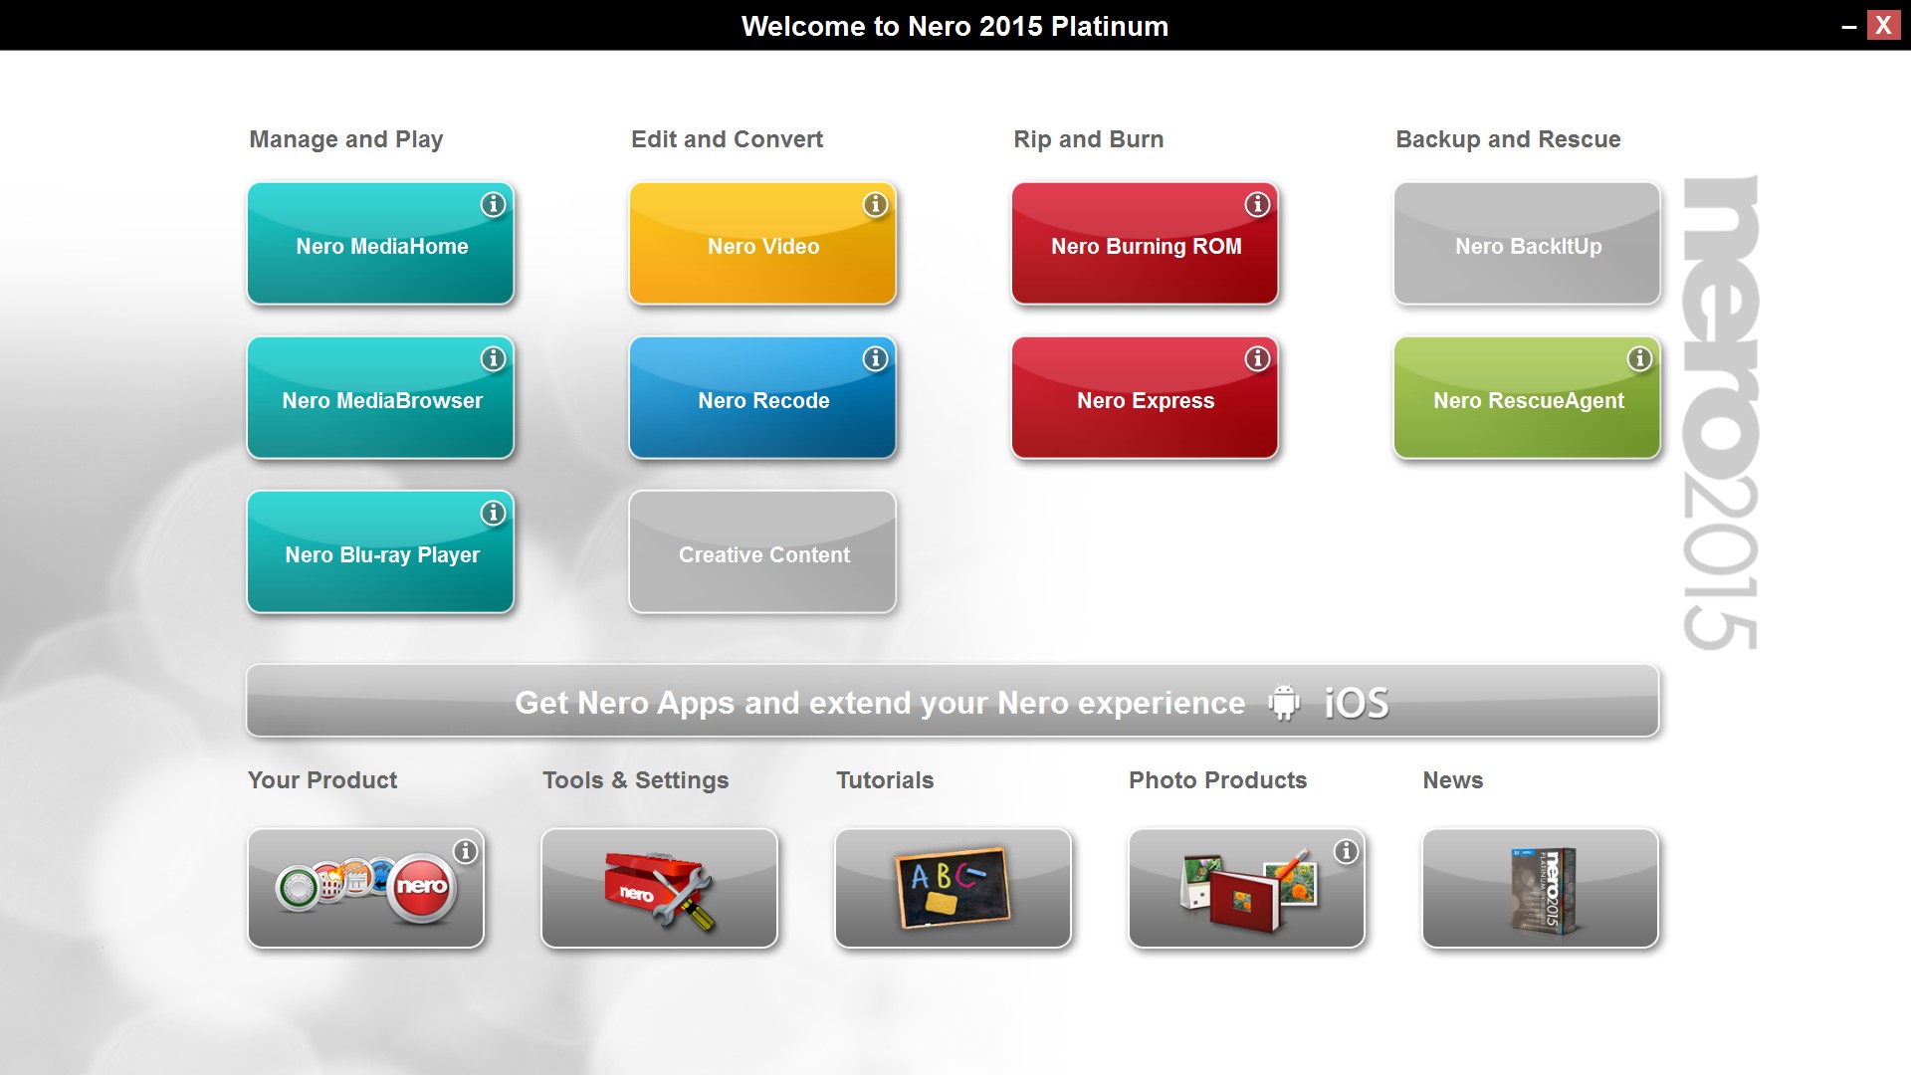
Task: Open info icon on Photo Products tile
Action: (x=1346, y=852)
